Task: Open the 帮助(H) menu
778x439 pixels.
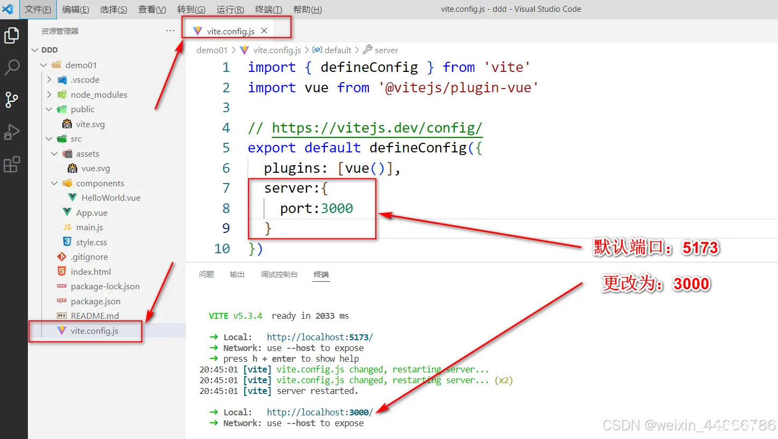Action: [x=308, y=9]
